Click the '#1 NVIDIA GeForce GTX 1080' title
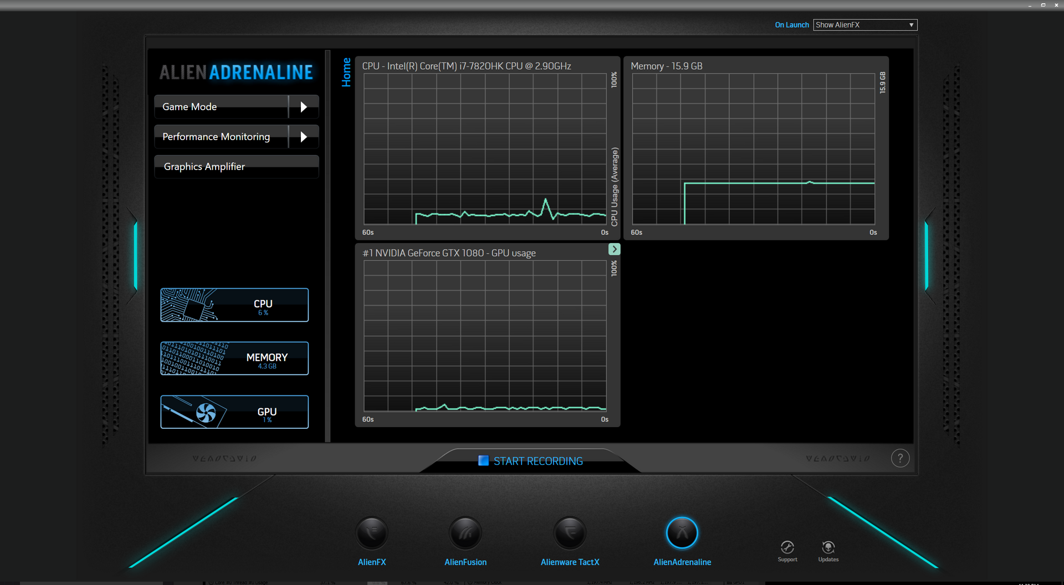 tap(449, 253)
